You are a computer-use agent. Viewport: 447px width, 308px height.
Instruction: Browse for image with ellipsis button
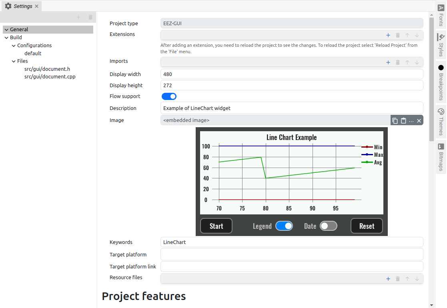pyautogui.click(x=411, y=121)
